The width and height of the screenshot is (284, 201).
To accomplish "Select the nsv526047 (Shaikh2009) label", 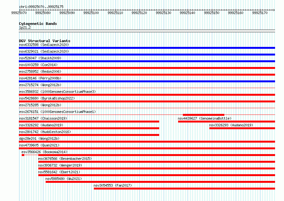I will pyautogui.click(x=40, y=58).
